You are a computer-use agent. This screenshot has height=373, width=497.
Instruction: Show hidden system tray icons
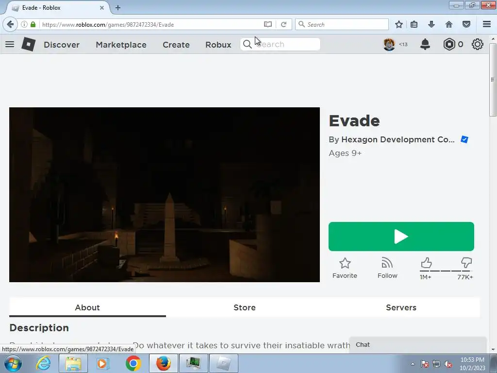tap(413, 364)
